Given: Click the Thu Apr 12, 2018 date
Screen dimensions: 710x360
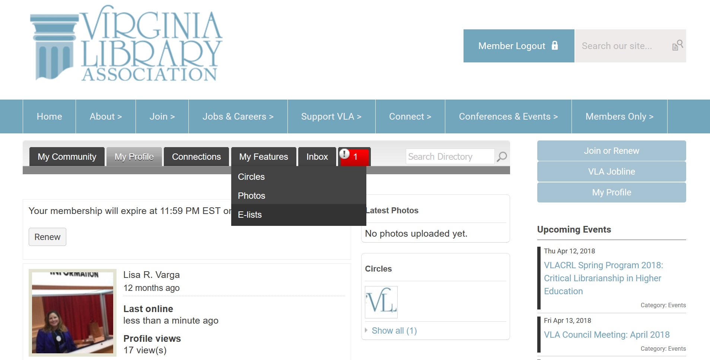Looking at the screenshot, I should pos(569,251).
